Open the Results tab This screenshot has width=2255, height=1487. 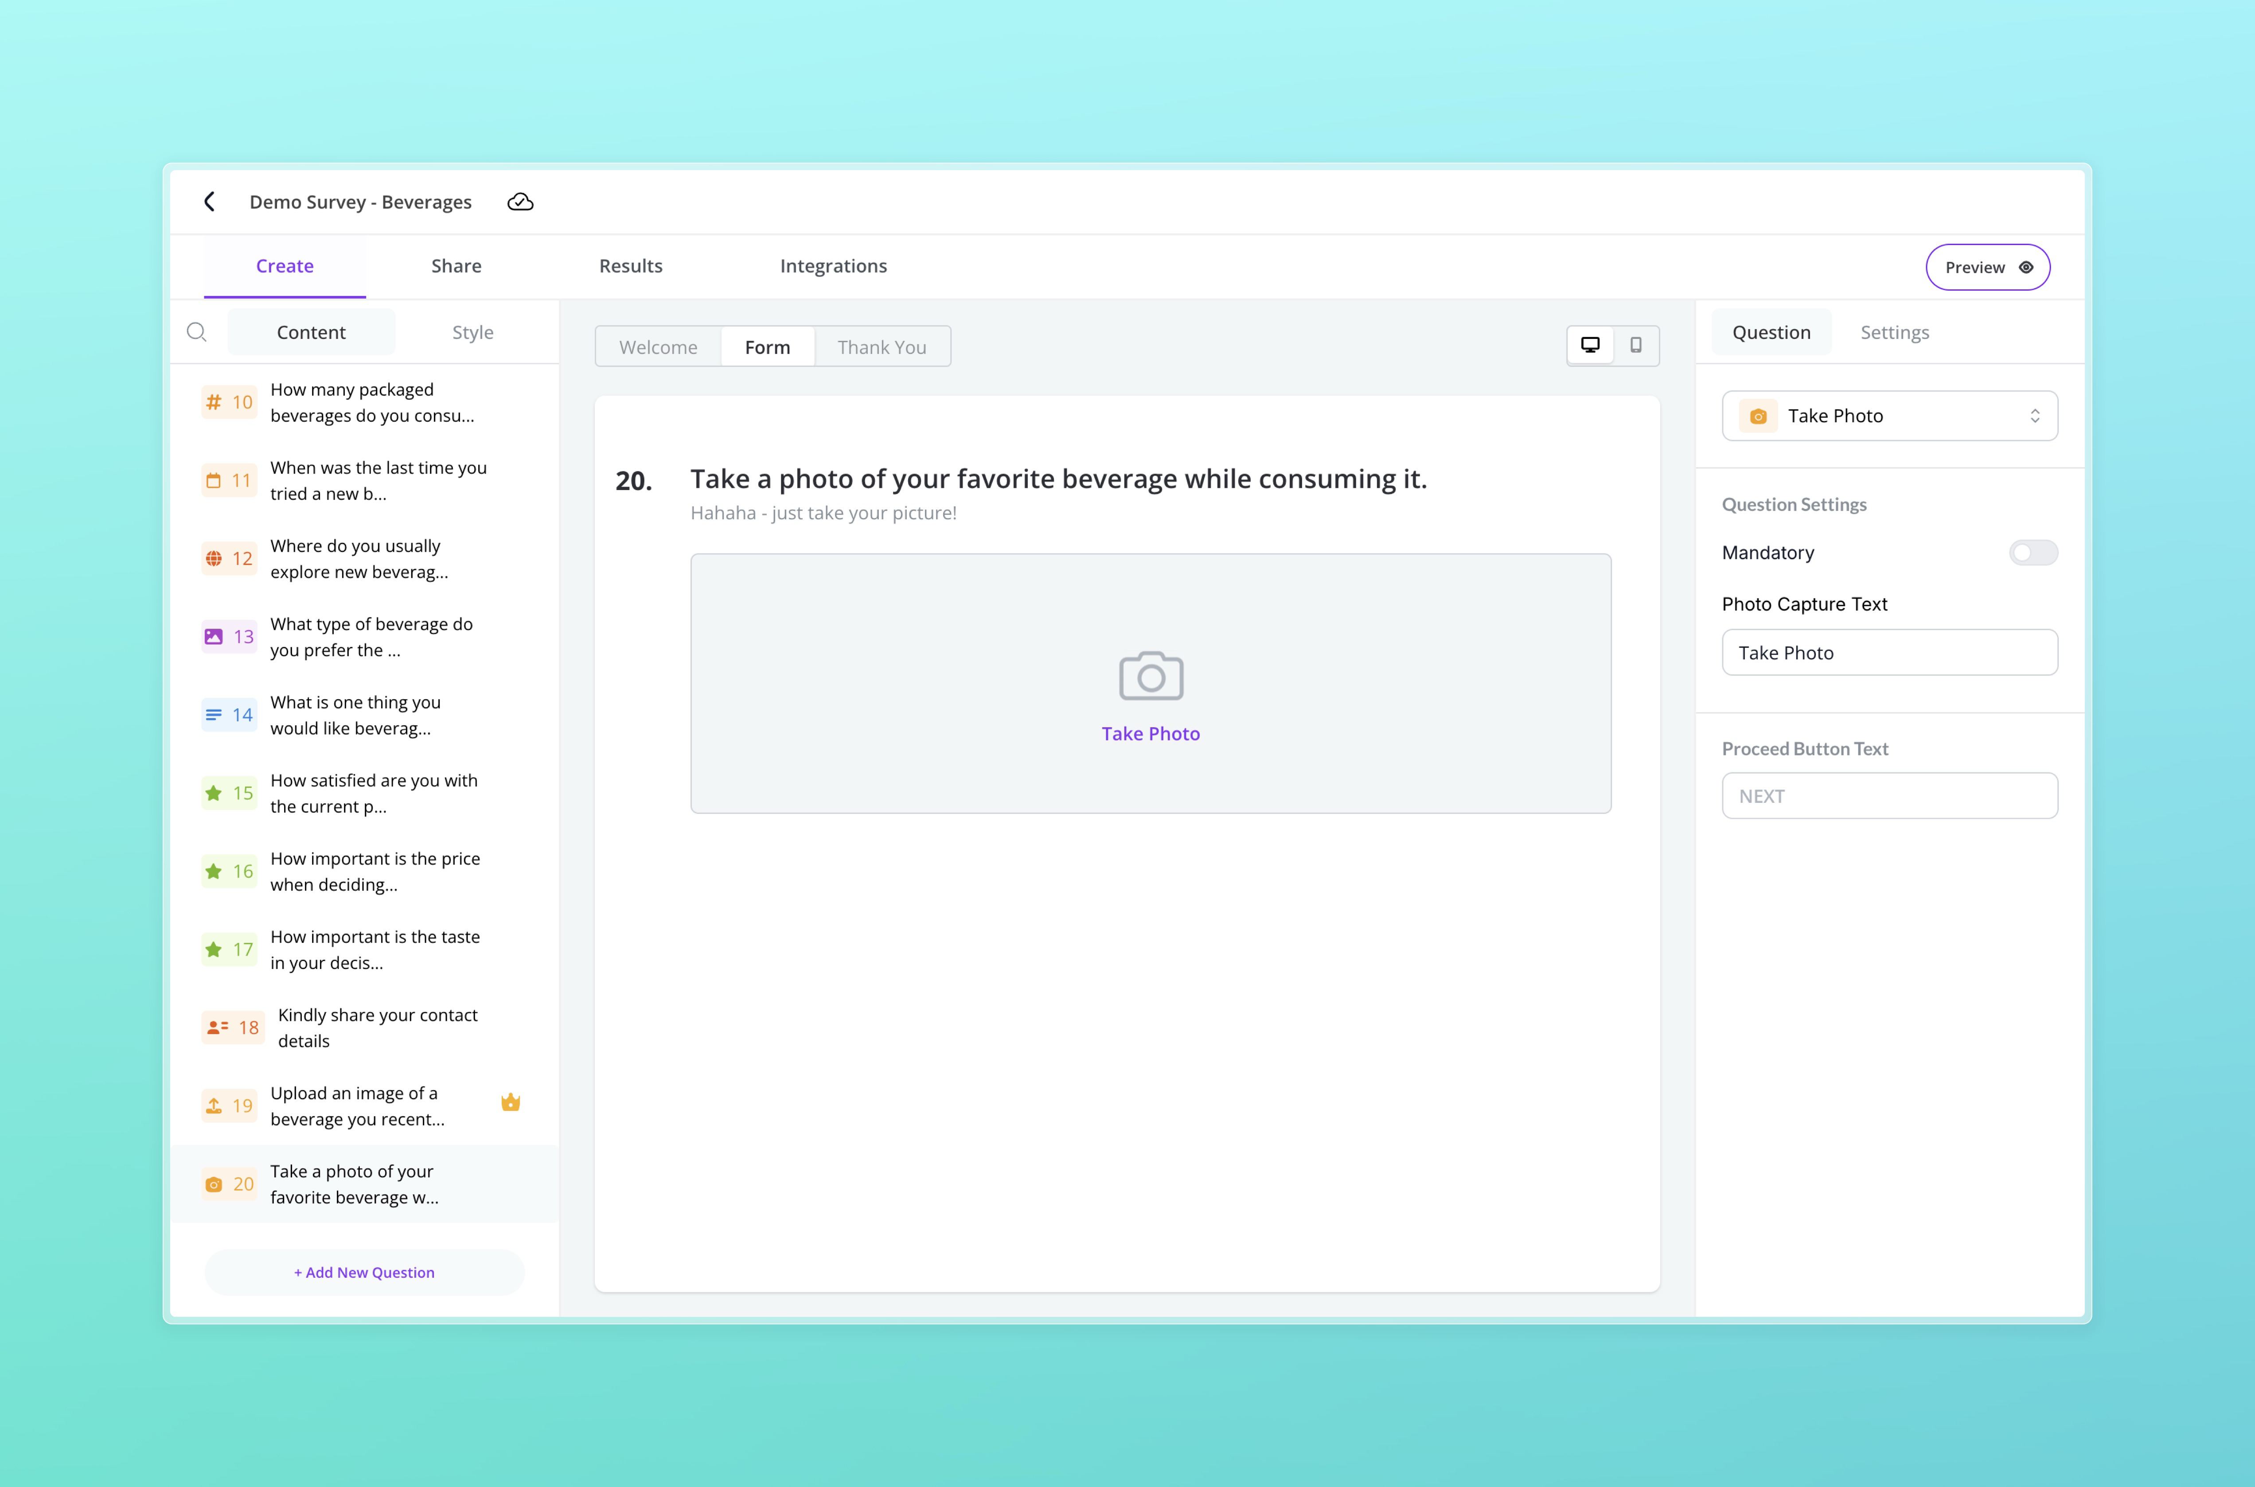pos(631,266)
